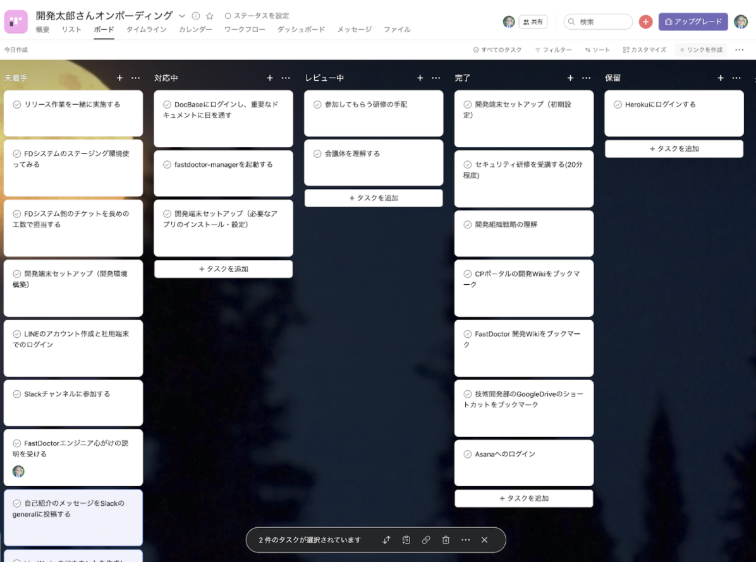Open 保留 column ellipsis menu
The width and height of the screenshot is (756, 562).
[736, 78]
